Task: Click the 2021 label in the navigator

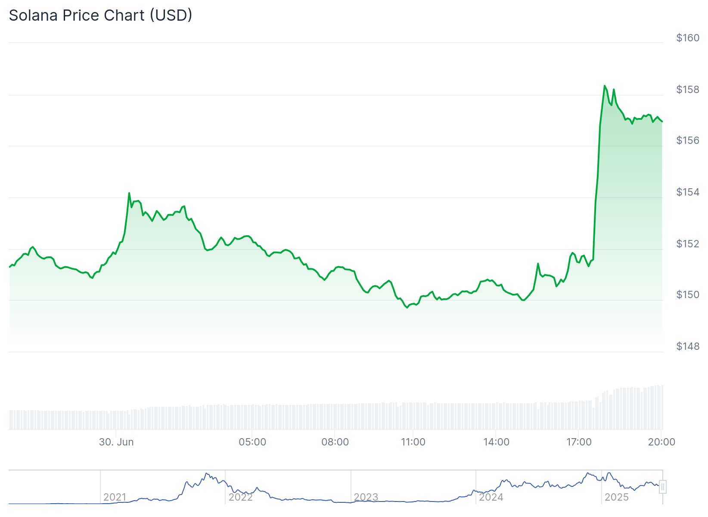Action: coord(115,497)
